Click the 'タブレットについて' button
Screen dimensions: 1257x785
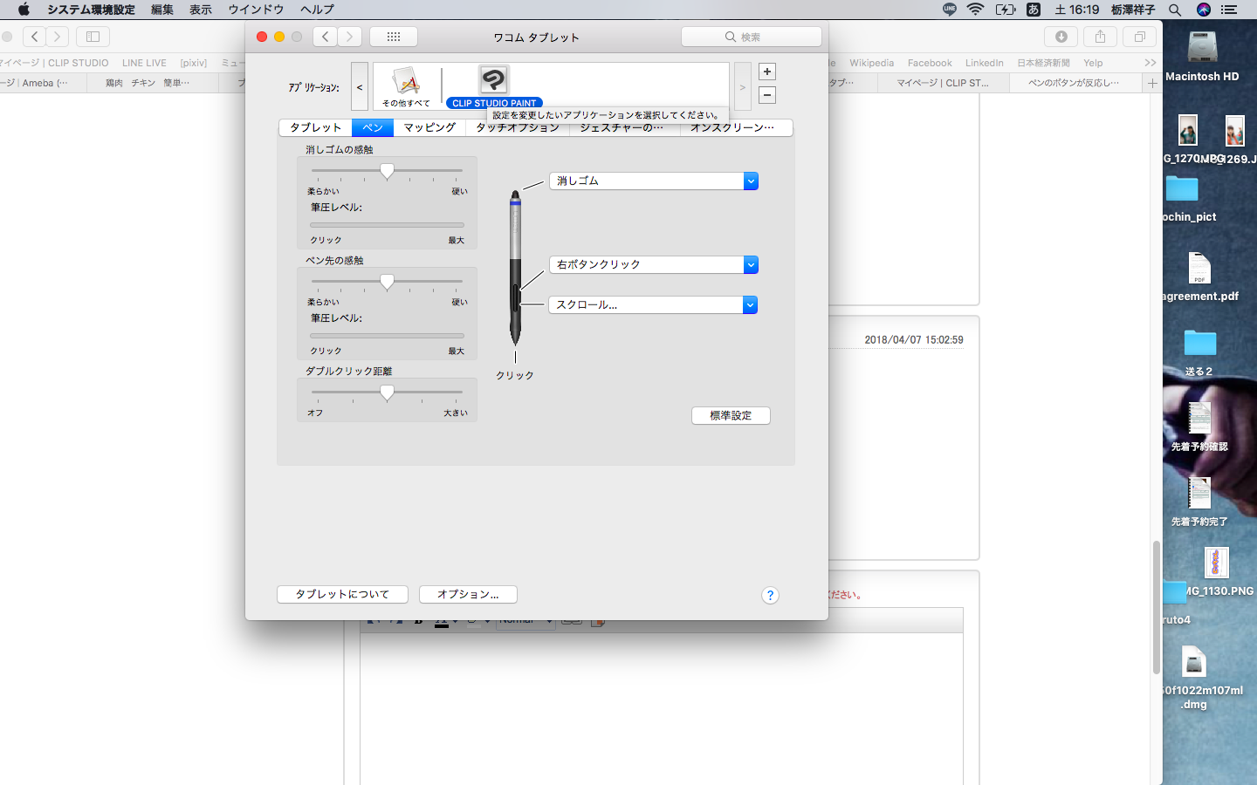[342, 594]
